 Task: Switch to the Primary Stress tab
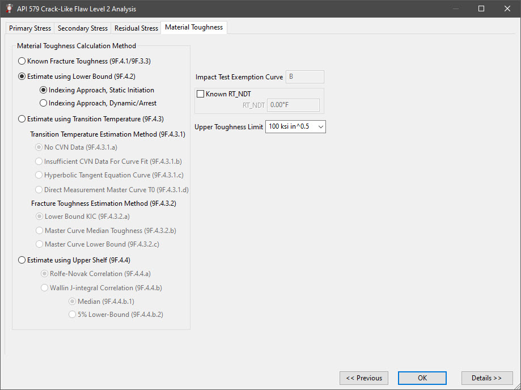[x=30, y=28]
